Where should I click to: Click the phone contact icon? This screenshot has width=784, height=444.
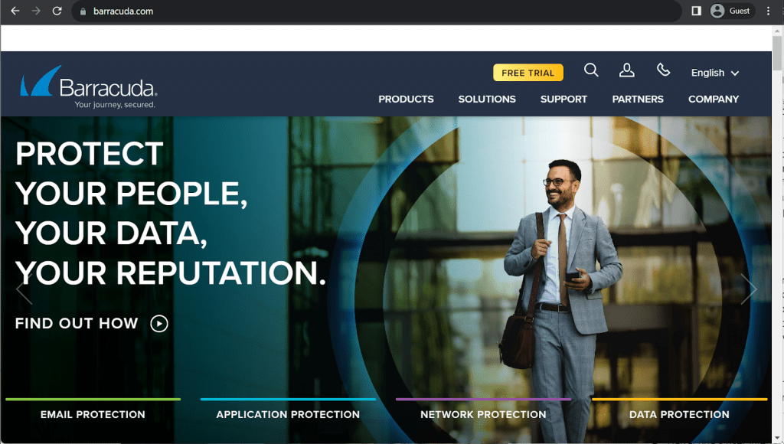[x=663, y=70]
